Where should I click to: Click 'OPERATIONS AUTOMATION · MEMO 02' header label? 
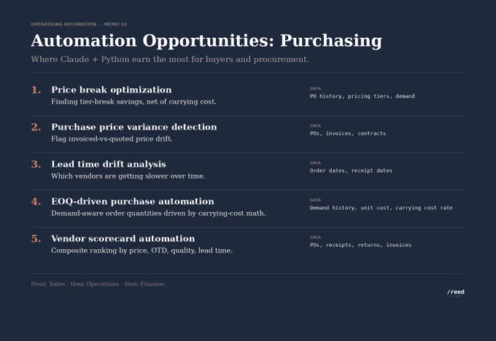pyautogui.click(x=79, y=24)
